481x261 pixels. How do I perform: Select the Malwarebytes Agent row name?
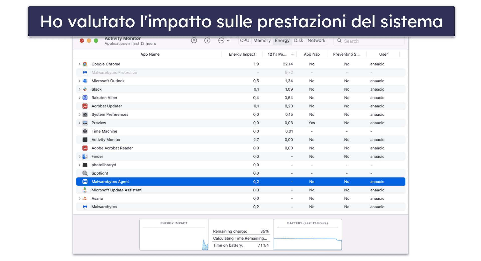tap(110, 182)
